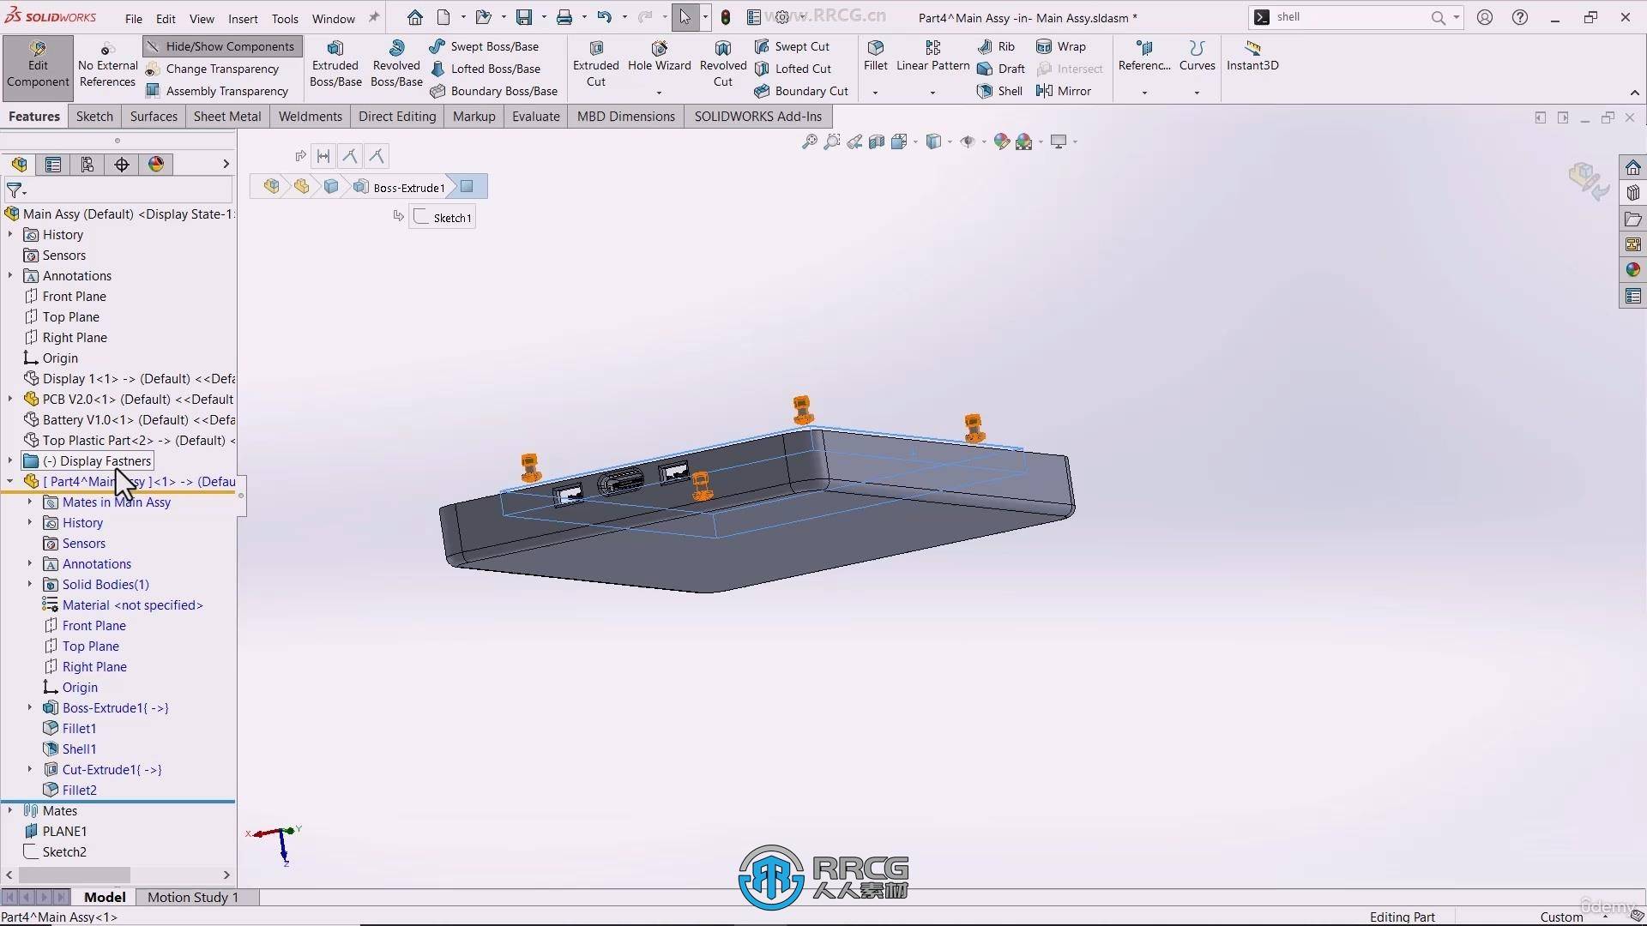Toggle Hide/Show Components
1647x926 pixels.
221,46
